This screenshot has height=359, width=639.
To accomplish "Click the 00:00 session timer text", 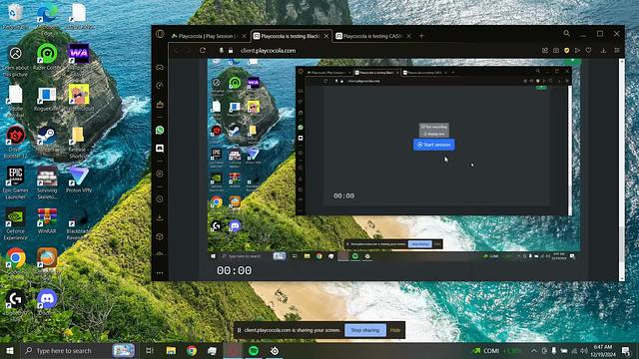I will pyautogui.click(x=234, y=270).
